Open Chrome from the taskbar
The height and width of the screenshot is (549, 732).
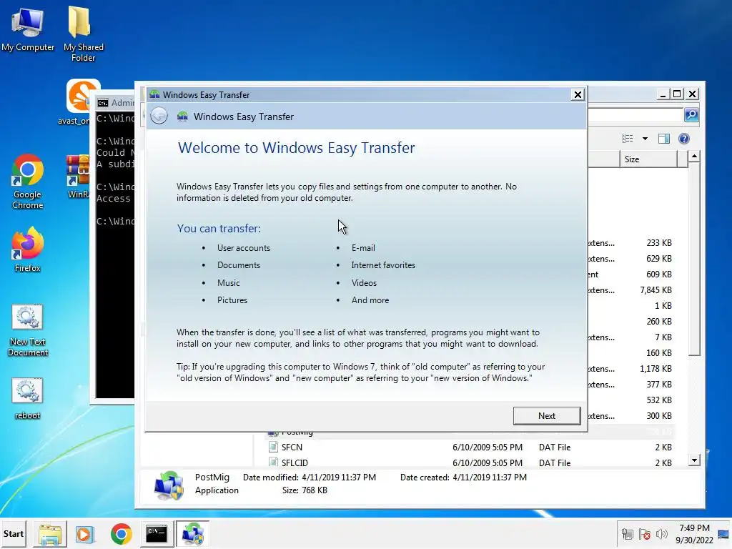pos(122,534)
